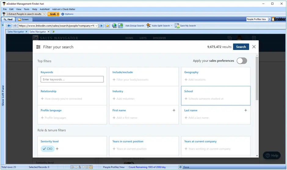This screenshot has width=287, height=170.
Task: Close the second Sales Navigator tab
Action: pyautogui.click(x=49, y=32)
